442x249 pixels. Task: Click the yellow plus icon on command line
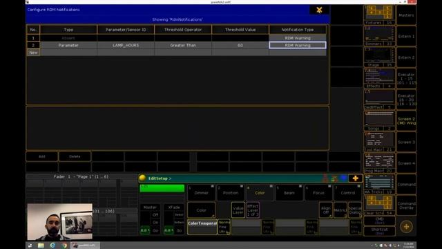pyautogui.click(x=355, y=178)
